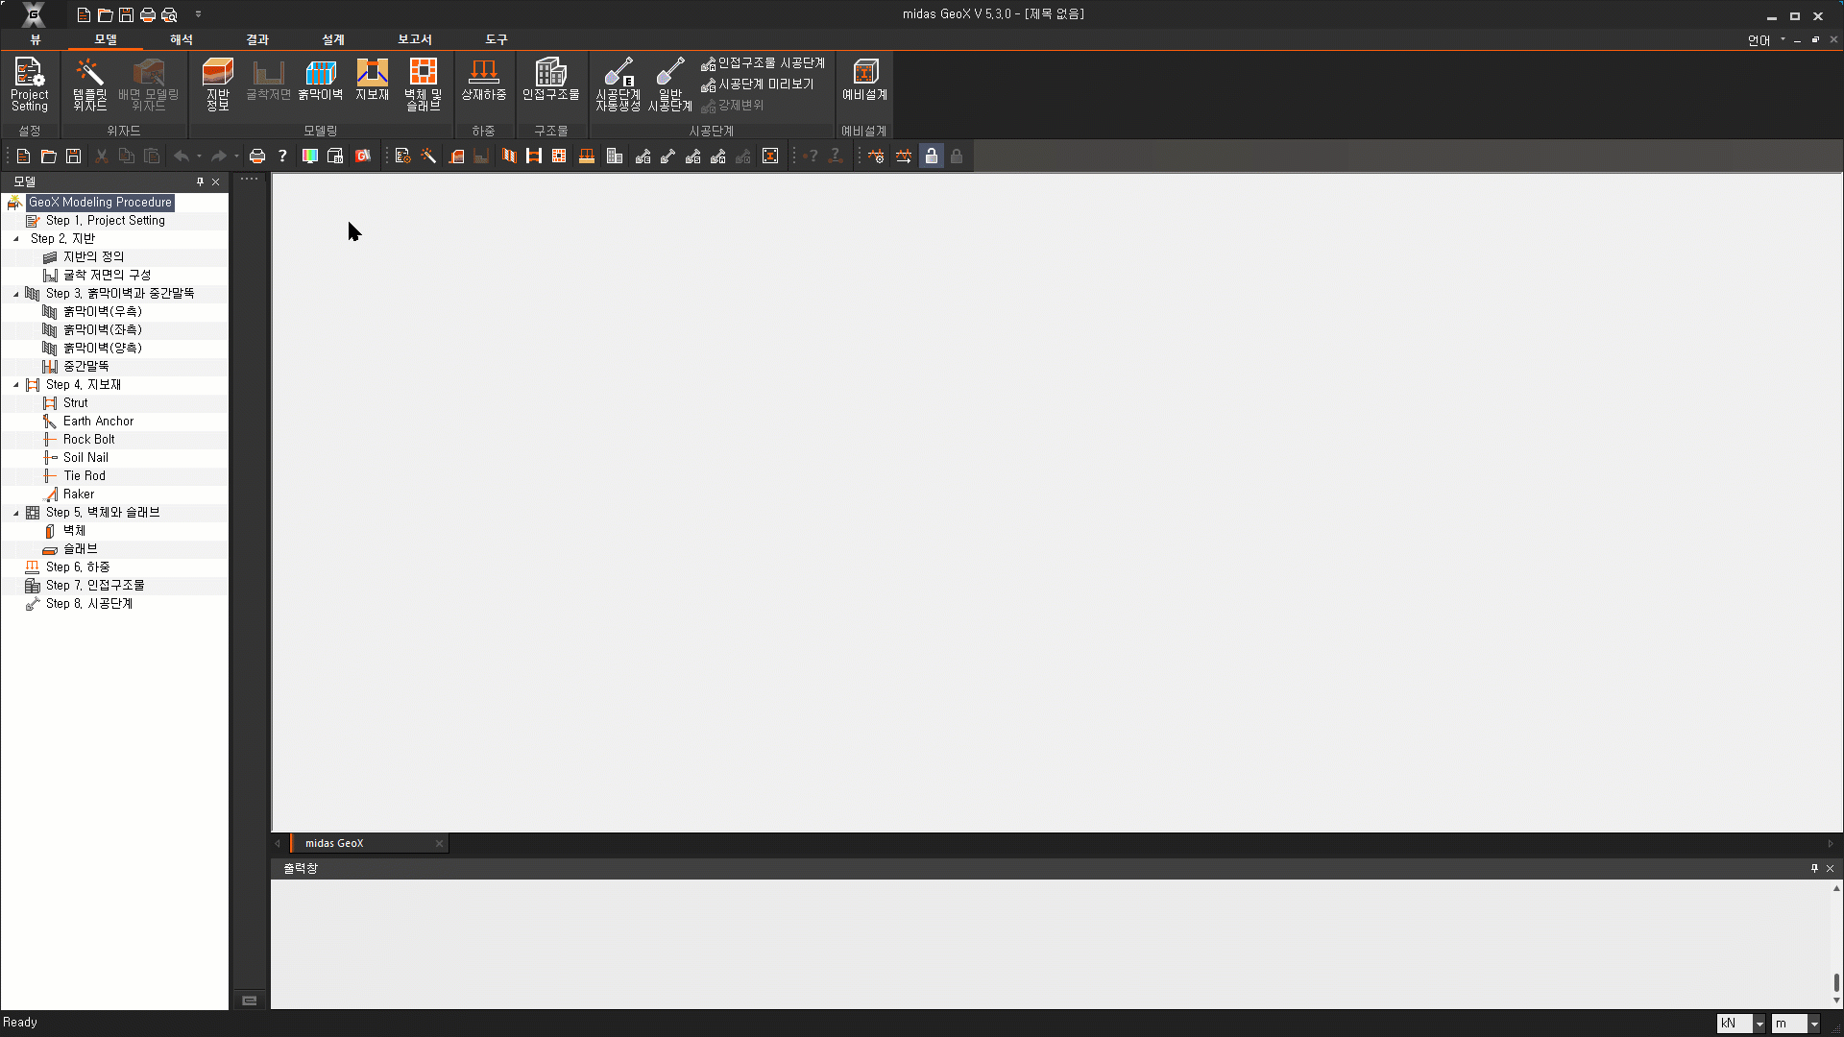1844x1037 pixels.
Task: Open the 지반 정보 ribbon tool
Action: pyautogui.click(x=218, y=84)
